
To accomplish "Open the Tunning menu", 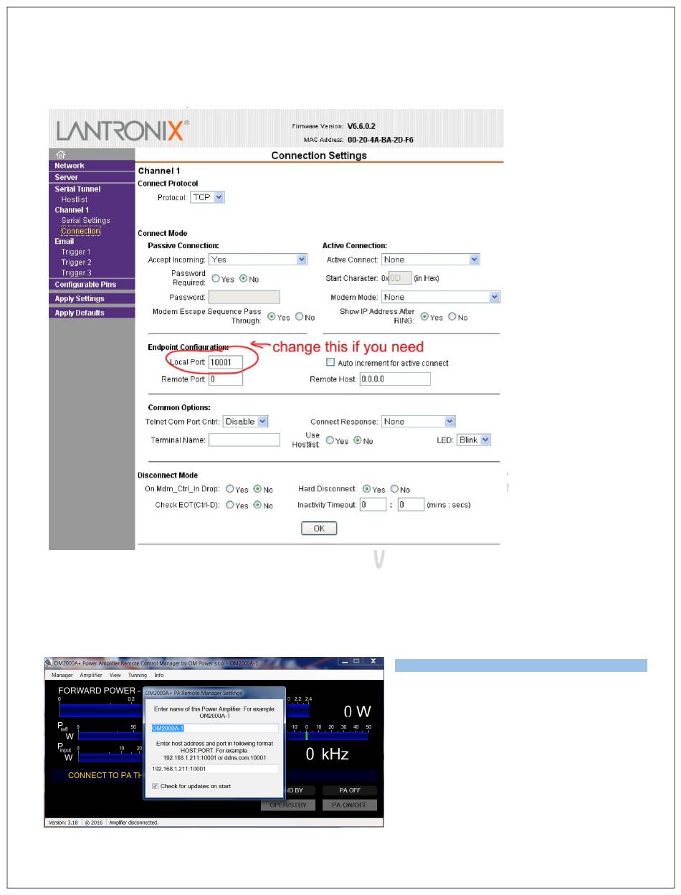I will [x=138, y=675].
